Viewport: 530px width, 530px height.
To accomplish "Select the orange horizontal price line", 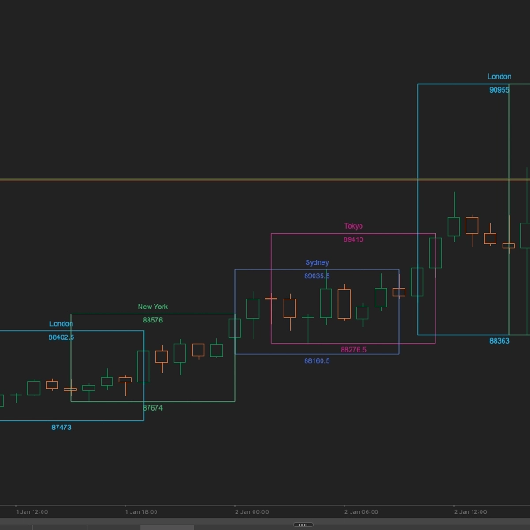I will click(x=265, y=180).
